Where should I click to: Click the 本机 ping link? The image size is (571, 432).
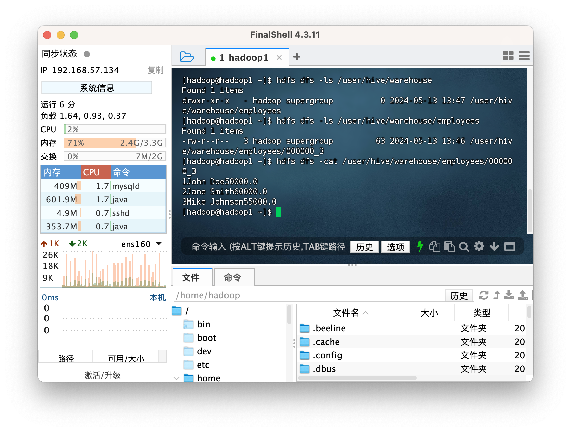157,297
